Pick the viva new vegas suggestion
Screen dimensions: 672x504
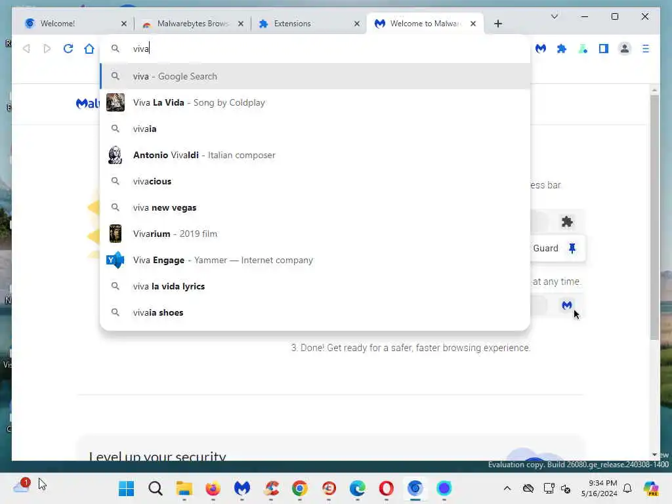pyautogui.click(x=315, y=207)
